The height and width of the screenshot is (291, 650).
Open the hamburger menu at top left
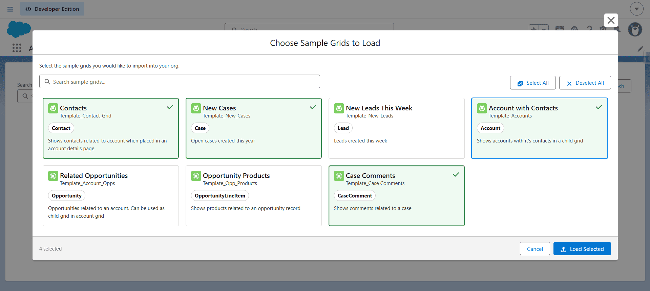tap(10, 9)
